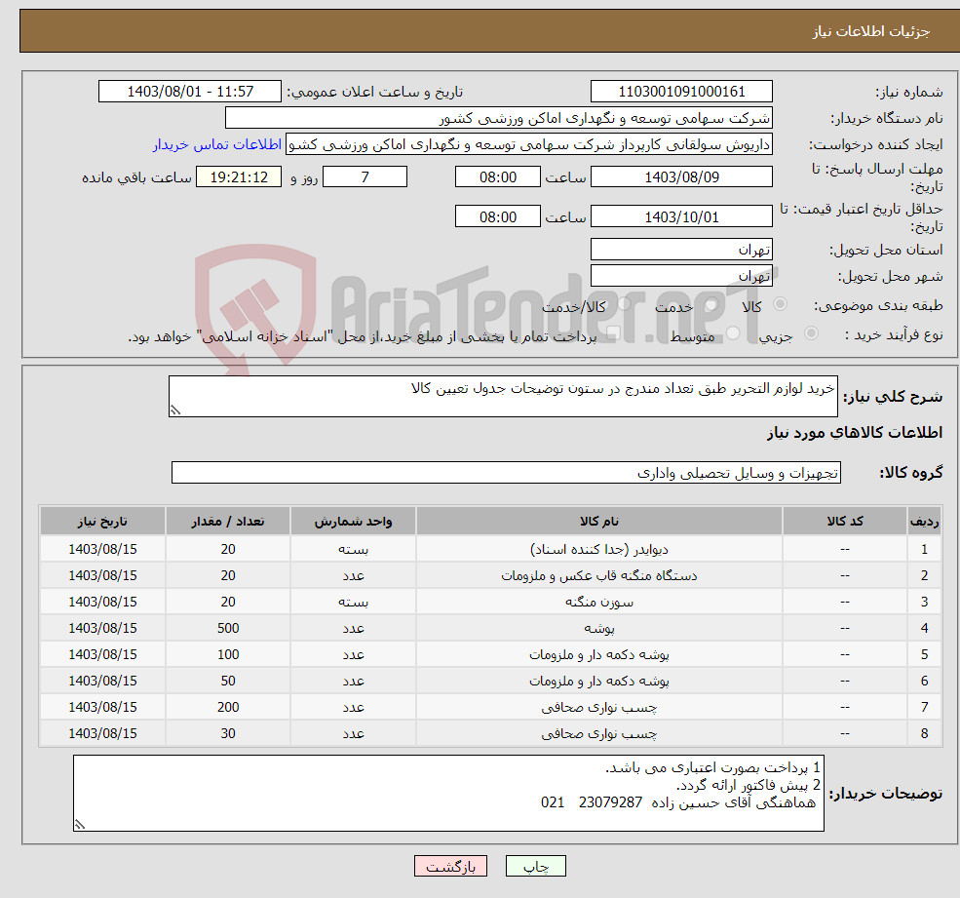Click the تاریخ نیاز column header
The width and height of the screenshot is (960, 898).
click(102, 522)
